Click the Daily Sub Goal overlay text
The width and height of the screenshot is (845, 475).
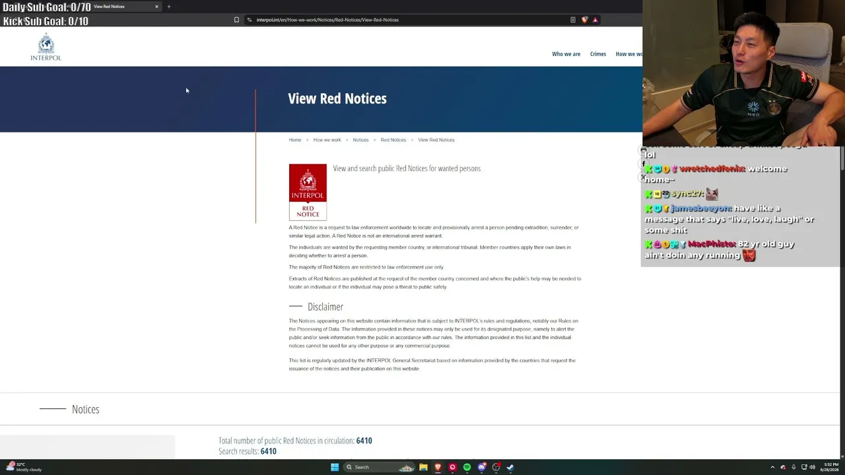pyautogui.click(x=47, y=7)
